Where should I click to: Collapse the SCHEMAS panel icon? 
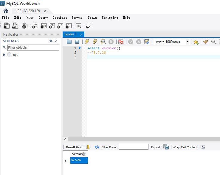(x=56, y=41)
